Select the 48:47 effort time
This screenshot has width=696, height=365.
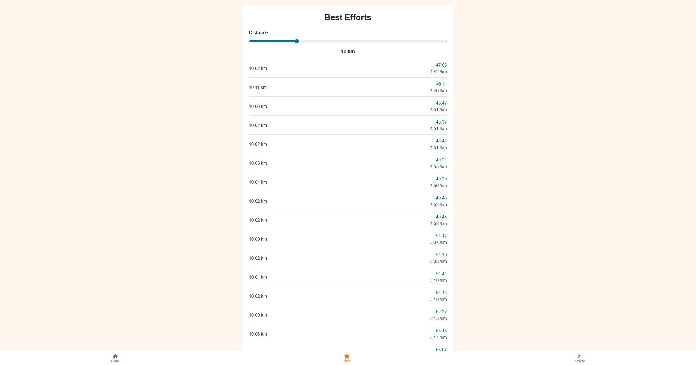[x=441, y=103]
